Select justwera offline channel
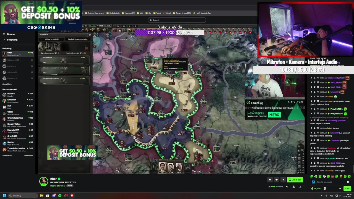This screenshot has width=354, height=199. (x=18, y=66)
